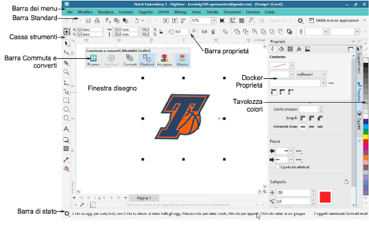Open the outline width dropdown

(291, 75)
